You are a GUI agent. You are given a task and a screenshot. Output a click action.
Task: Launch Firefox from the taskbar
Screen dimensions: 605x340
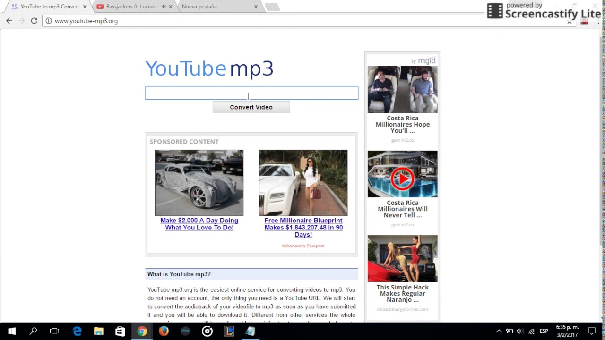tap(164, 331)
